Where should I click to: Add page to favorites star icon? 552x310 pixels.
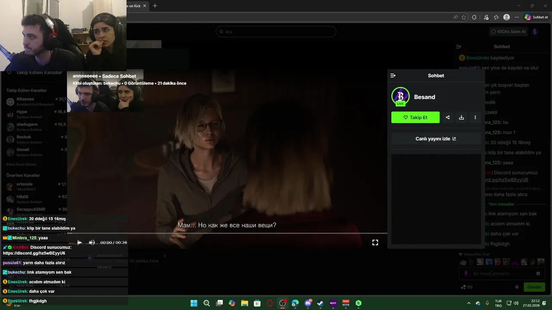(464, 17)
